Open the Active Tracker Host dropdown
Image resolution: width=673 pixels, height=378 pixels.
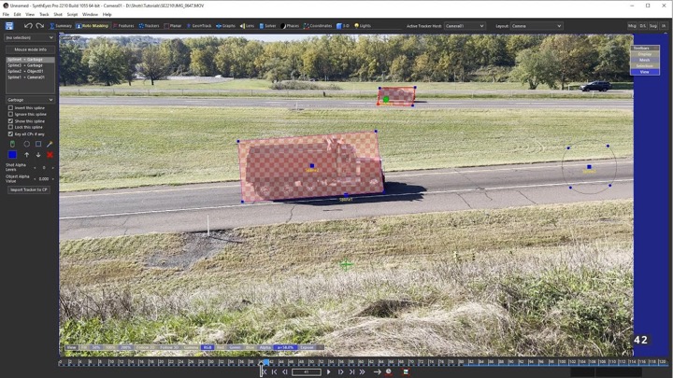pyautogui.click(x=465, y=26)
